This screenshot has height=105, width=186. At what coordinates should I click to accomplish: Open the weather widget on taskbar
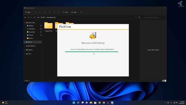point(5,103)
